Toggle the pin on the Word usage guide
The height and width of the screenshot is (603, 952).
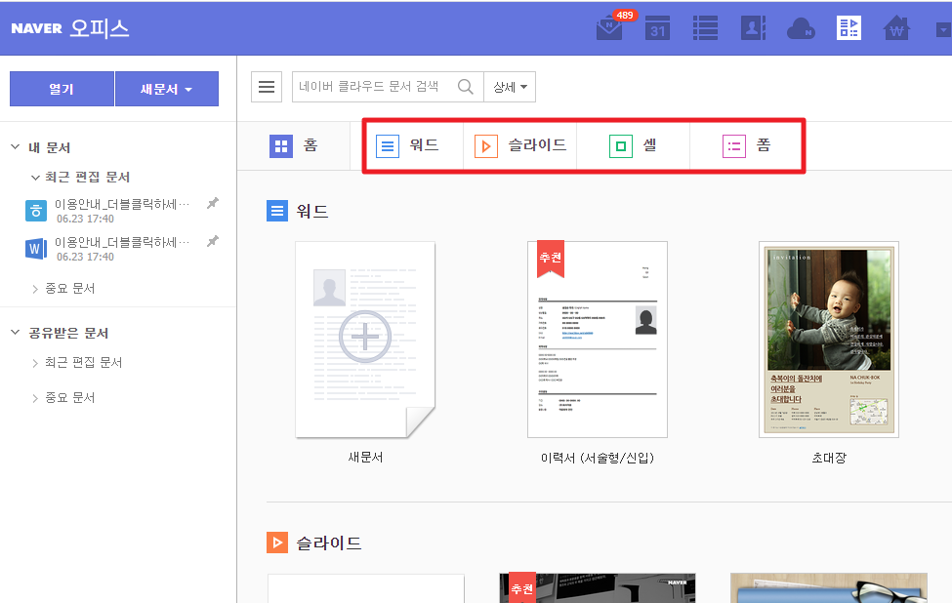pyautogui.click(x=213, y=241)
